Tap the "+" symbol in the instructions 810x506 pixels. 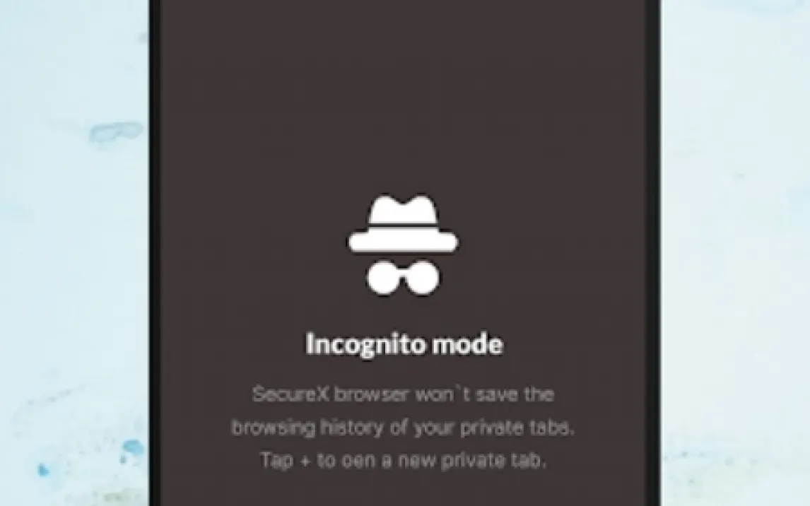coord(305,460)
